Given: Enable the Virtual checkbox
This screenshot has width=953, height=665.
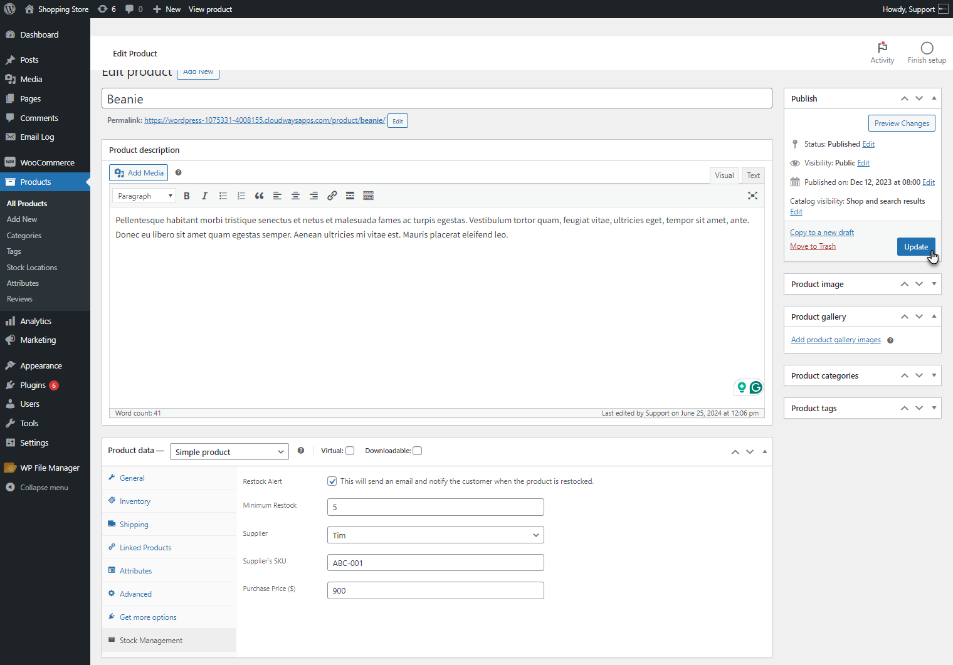Looking at the screenshot, I should 350,451.
